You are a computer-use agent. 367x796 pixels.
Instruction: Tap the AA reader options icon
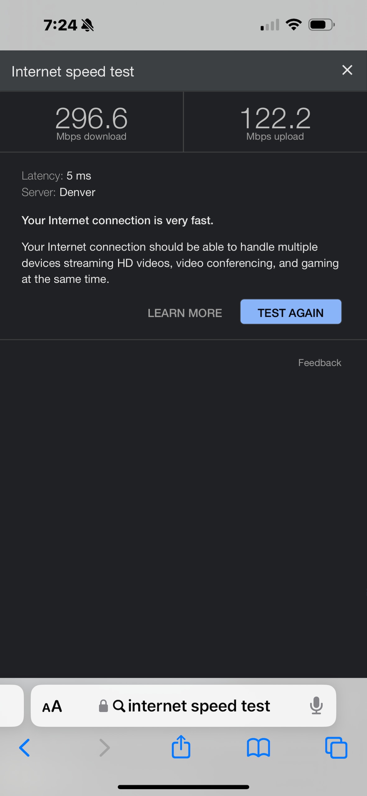click(52, 706)
